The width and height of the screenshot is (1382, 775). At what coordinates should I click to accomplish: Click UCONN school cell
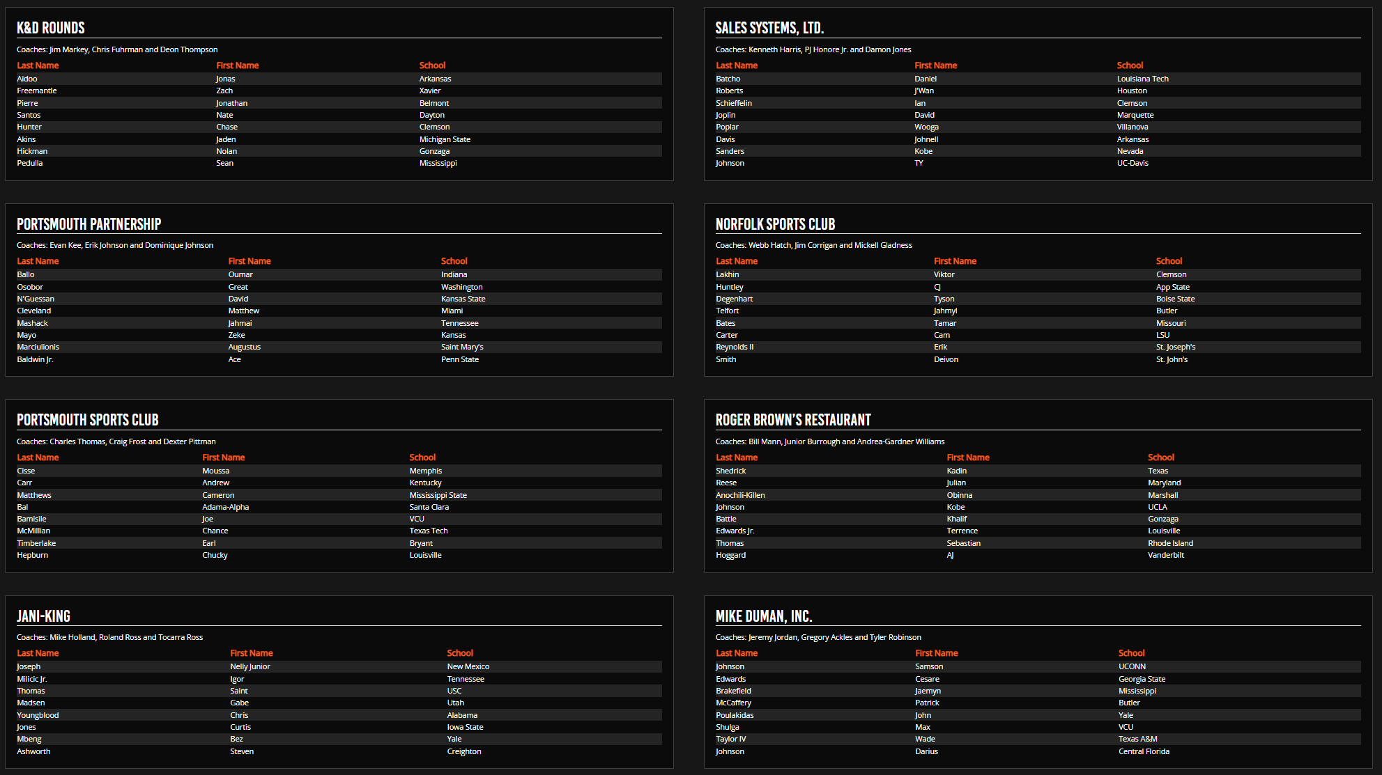1133,666
